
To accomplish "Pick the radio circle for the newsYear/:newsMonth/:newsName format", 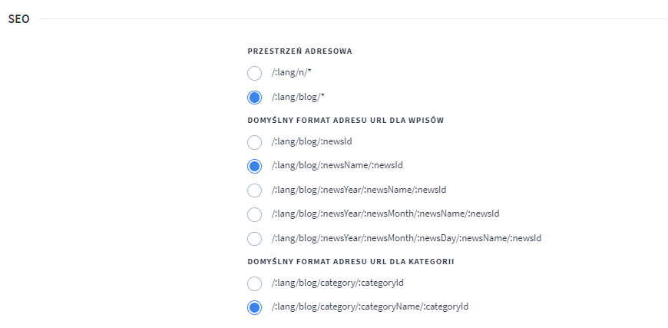I will coord(254,214).
